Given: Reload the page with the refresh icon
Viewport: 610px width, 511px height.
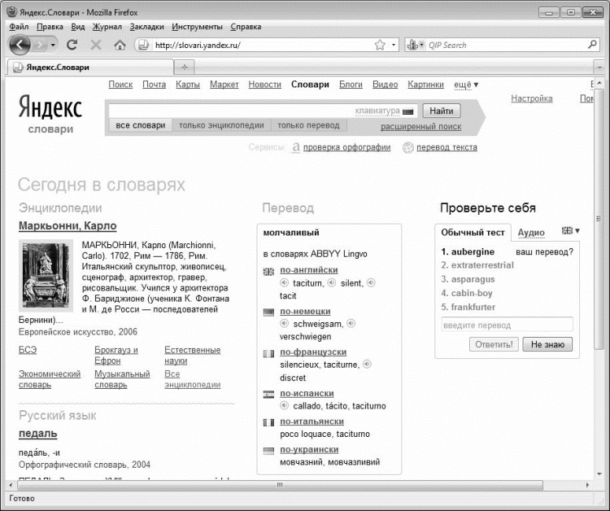Looking at the screenshot, I should pos(72,45).
